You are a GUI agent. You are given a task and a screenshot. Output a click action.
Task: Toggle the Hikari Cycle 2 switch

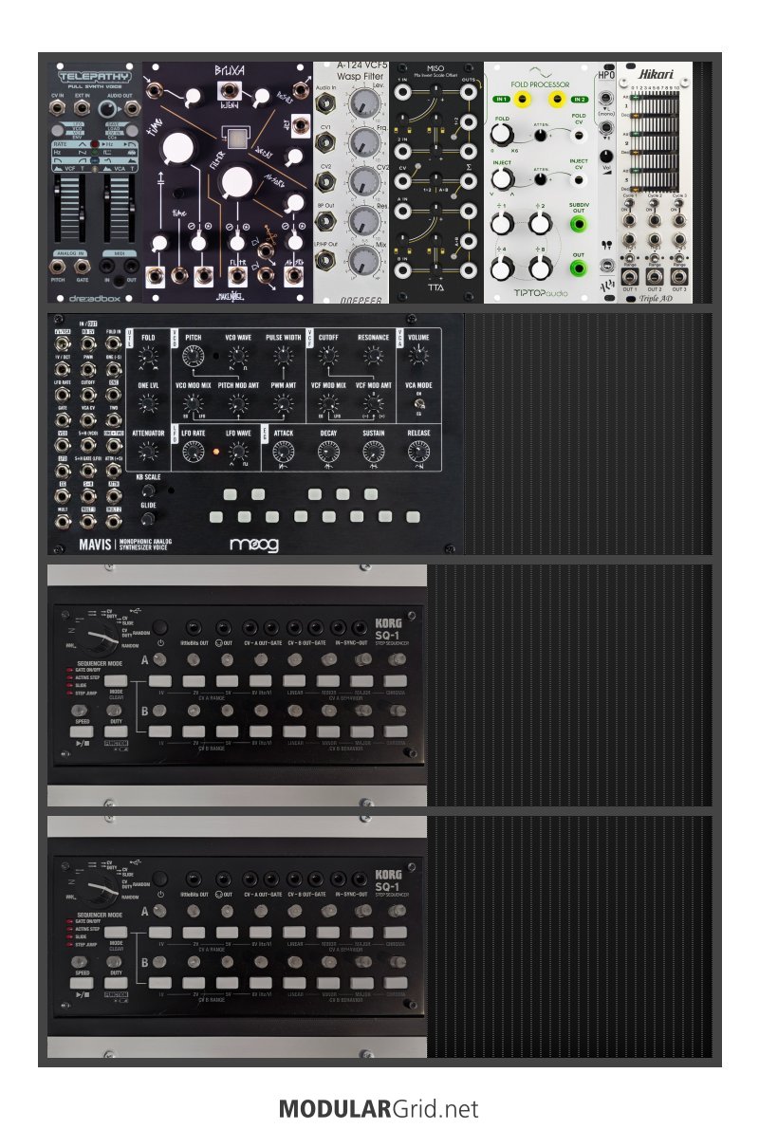pyautogui.click(x=655, y=205)
